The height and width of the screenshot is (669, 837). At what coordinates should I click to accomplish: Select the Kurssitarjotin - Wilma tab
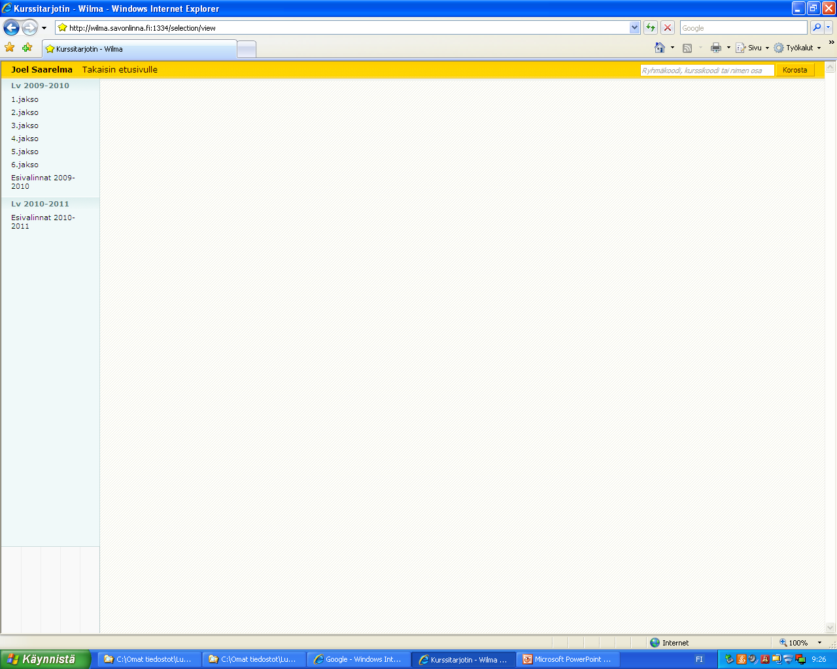[139, 49]
